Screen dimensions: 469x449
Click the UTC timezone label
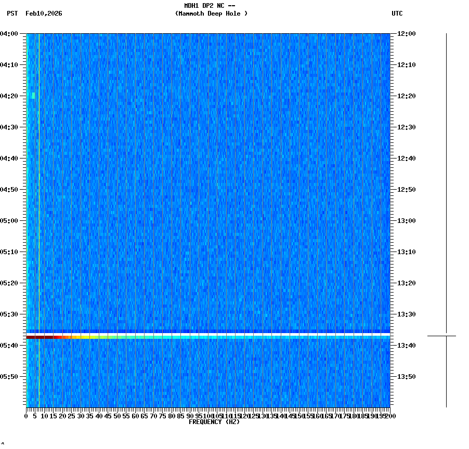point(398,14)
